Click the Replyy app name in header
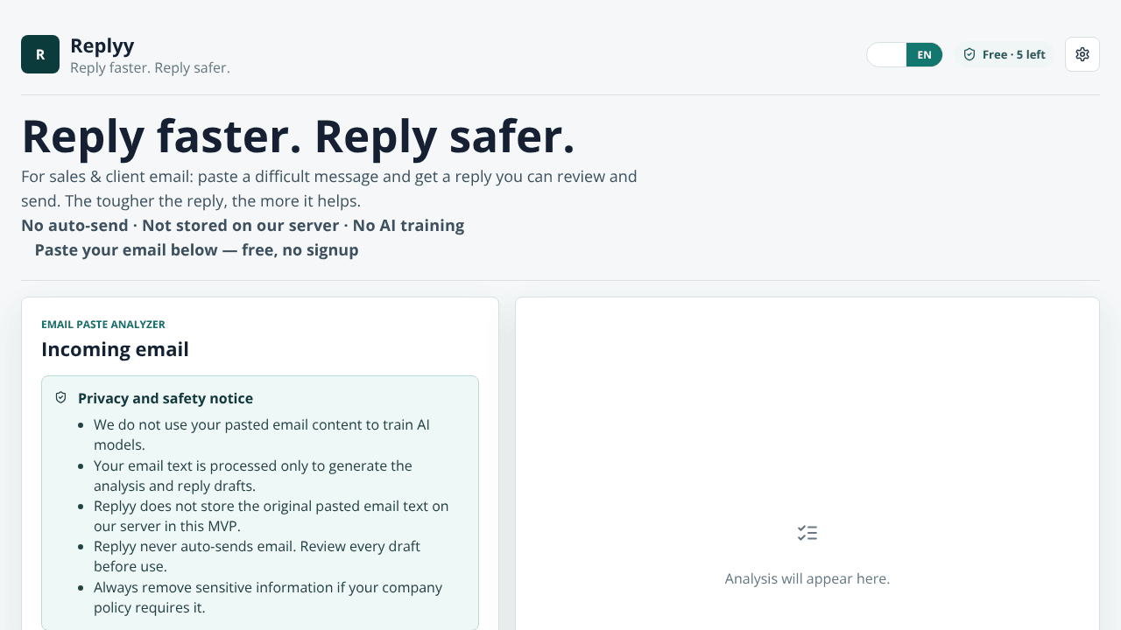1121x630 pixels. click(x=102, y=45)
